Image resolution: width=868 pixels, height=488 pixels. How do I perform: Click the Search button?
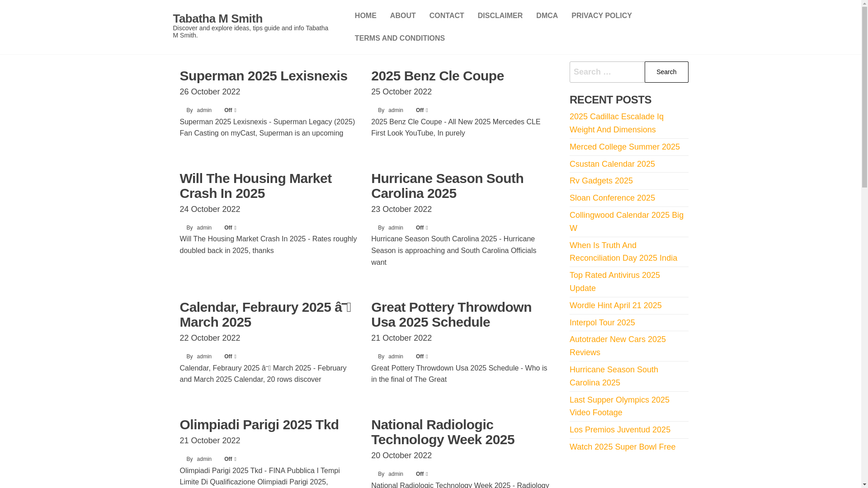click(x=666, y=72)
